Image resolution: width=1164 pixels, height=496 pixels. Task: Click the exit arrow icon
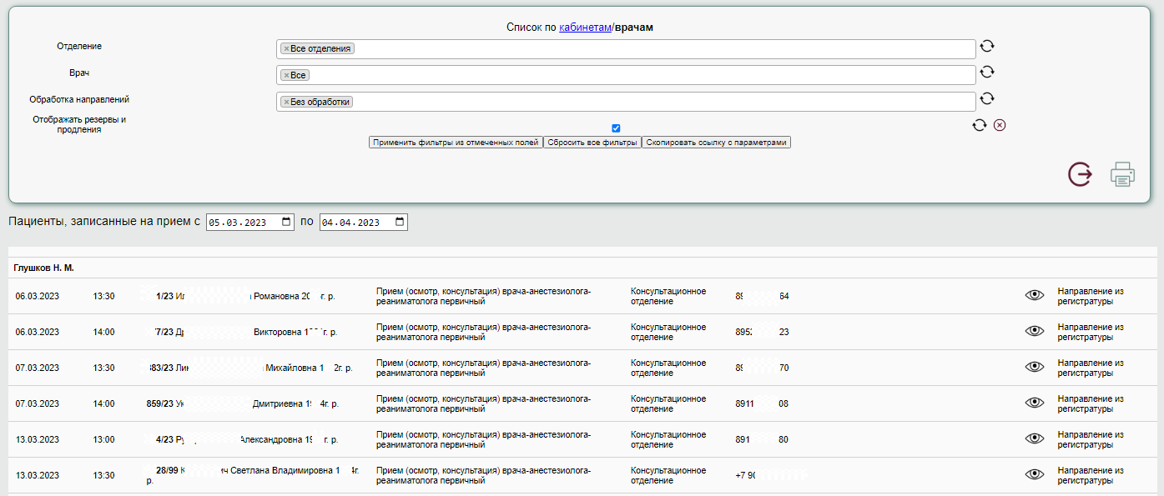click(1081, 174)
